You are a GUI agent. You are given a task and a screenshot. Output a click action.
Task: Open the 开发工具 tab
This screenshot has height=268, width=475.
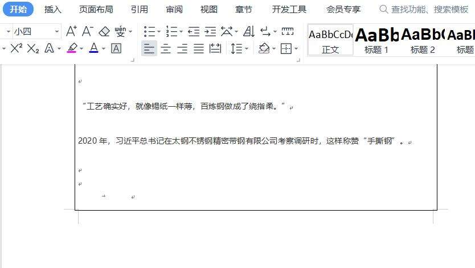coord(289,9)
